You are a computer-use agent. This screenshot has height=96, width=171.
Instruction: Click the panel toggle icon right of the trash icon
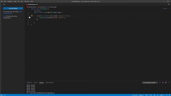point(169,83)
